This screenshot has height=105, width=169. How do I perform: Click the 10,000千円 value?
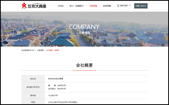[53, 96]
